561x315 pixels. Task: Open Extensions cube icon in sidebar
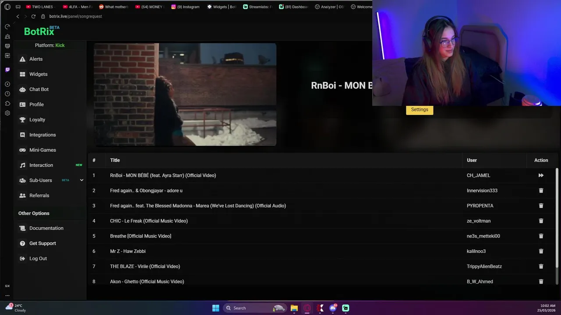coord(7,103)
